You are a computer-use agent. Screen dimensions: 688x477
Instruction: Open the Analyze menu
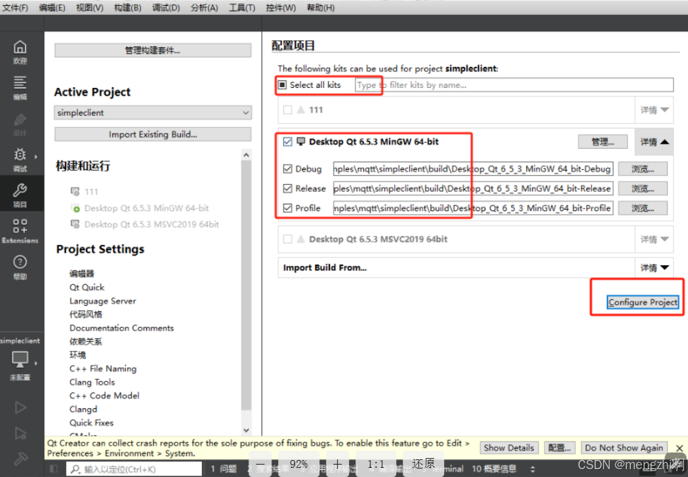coord(205,8)
